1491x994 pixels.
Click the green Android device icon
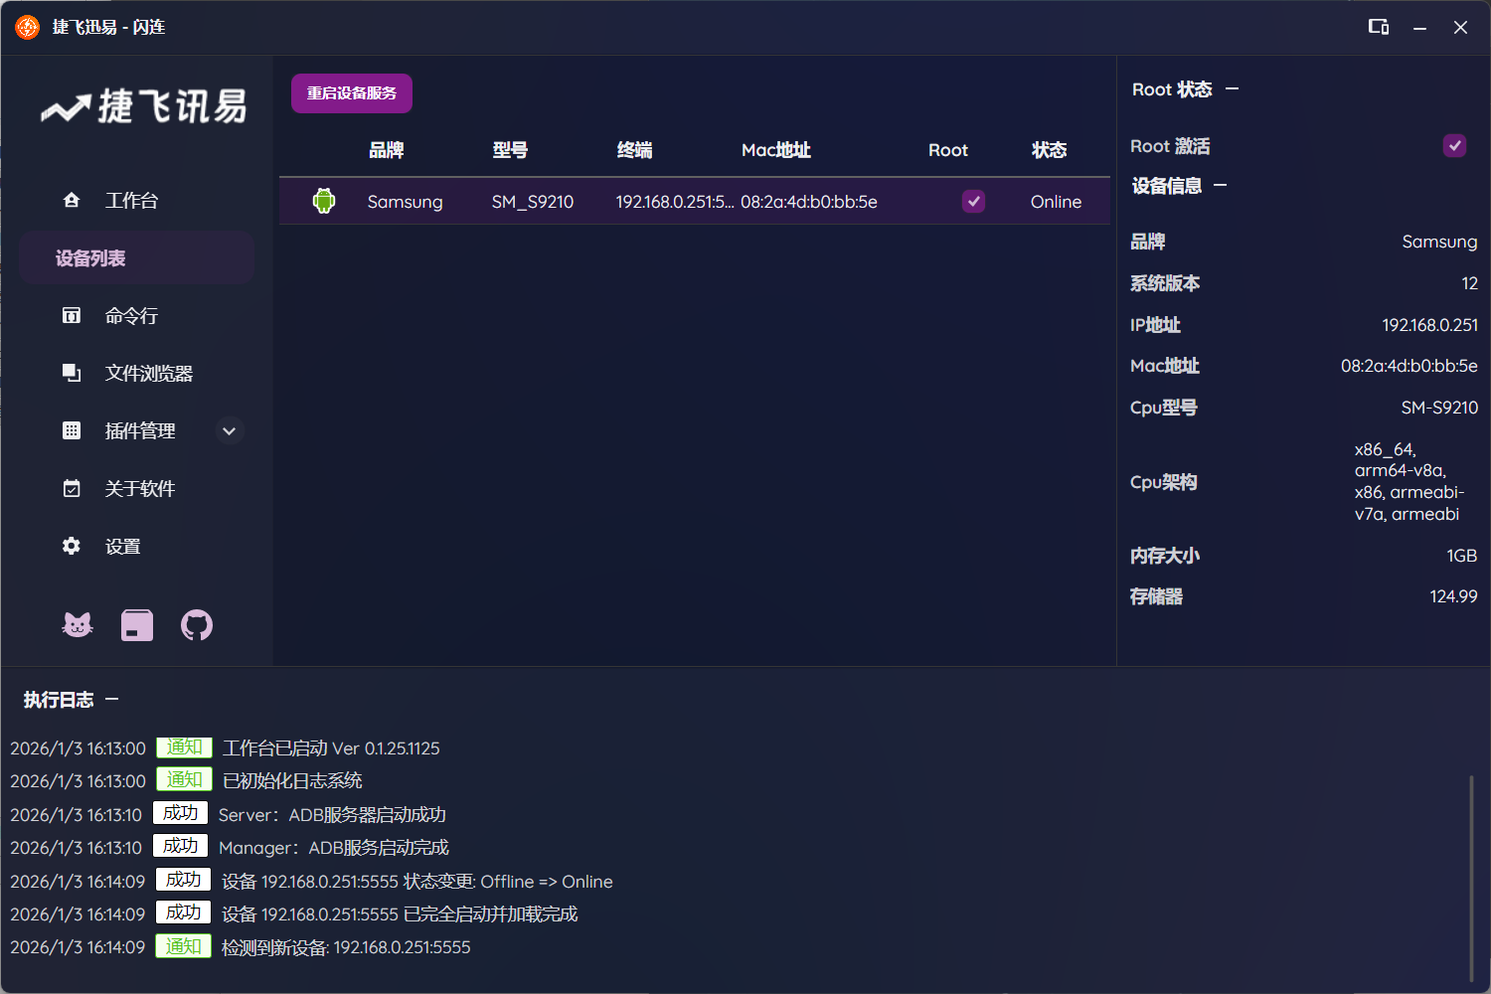click(324, 202)
